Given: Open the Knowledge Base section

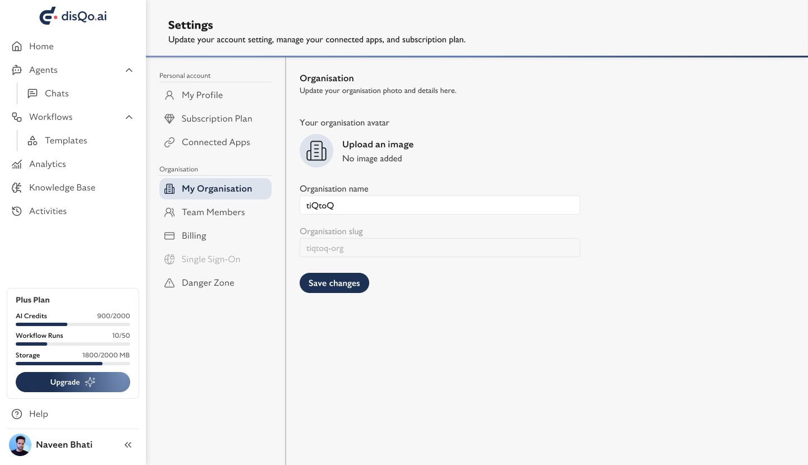Looking at the screenshot, I should pyautogui.click(x=73, y=188).
